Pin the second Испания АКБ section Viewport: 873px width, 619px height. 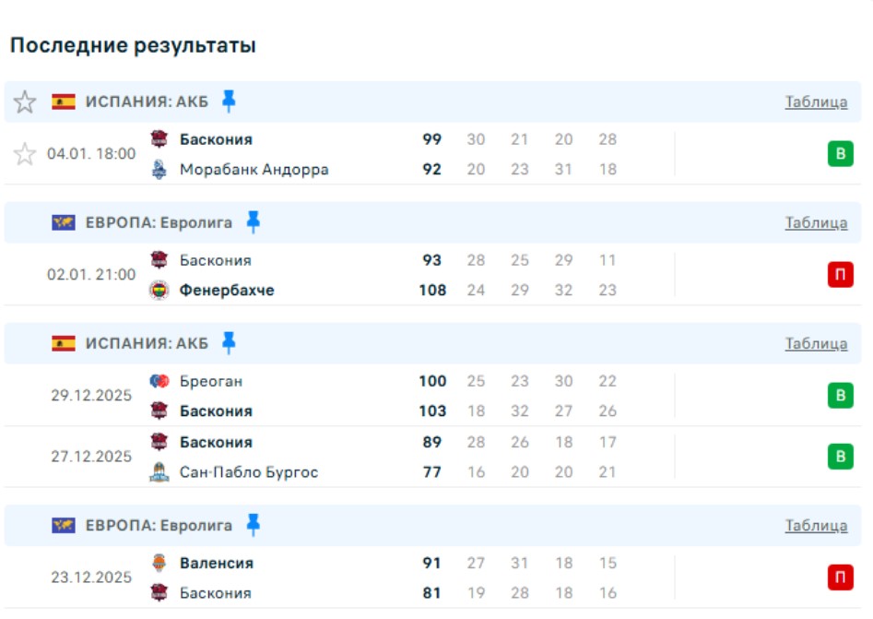pyautogui.click(x=229, y=343)
